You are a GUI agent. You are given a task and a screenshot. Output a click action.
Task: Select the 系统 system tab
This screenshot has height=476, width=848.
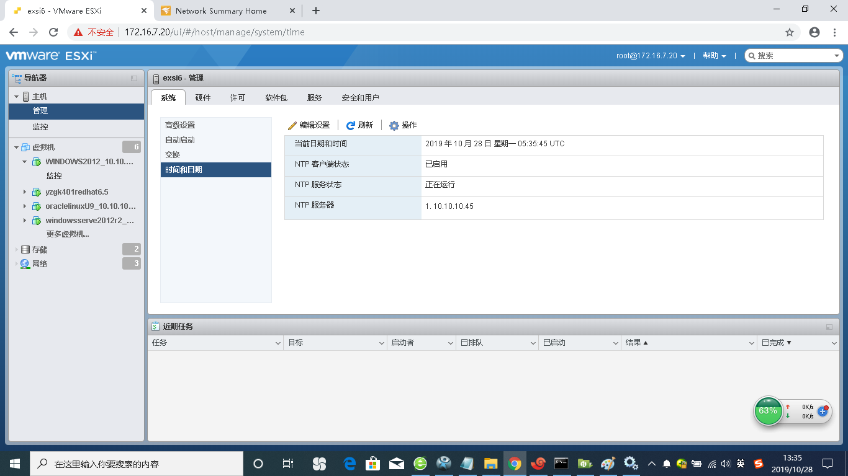pos(168,97)
